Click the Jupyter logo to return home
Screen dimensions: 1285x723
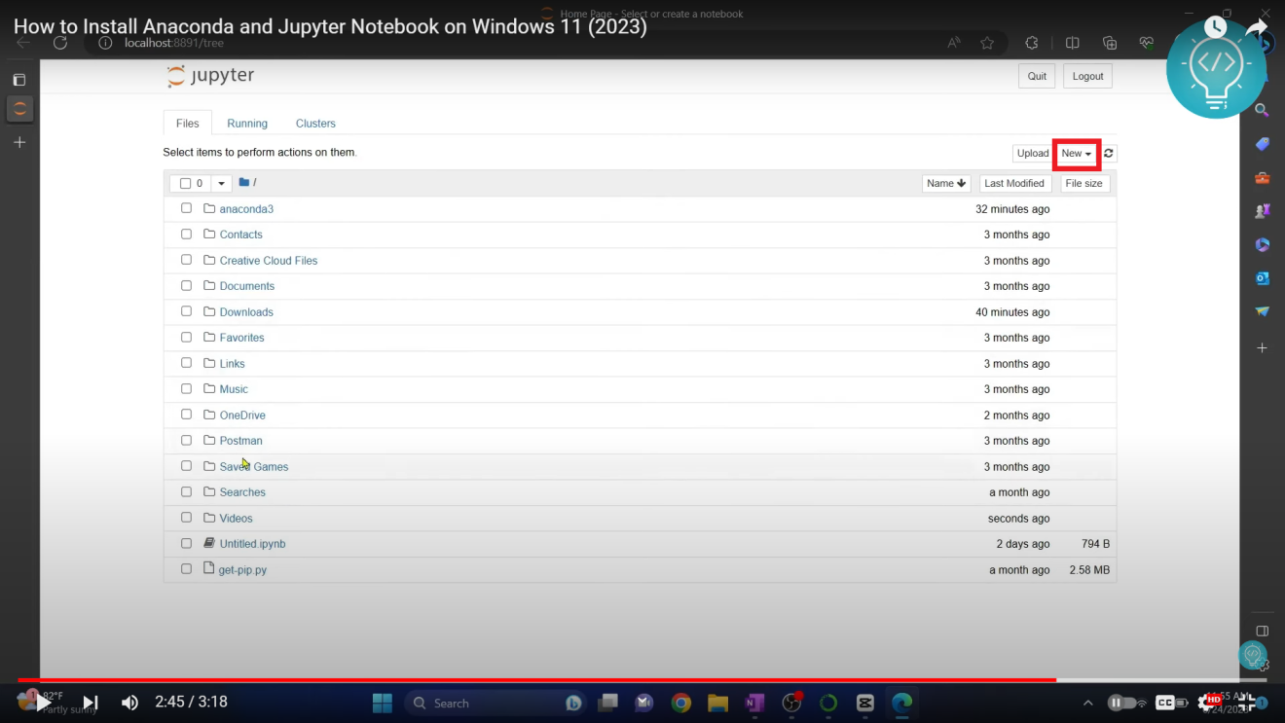point(209,75)
